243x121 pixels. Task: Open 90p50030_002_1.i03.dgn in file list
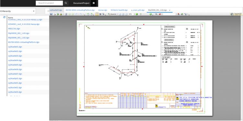click(18, 33)
